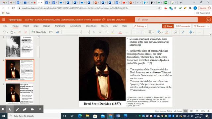Select the Format Painter icon
This screenshot has width=212, height=119.
pos(20,32)
